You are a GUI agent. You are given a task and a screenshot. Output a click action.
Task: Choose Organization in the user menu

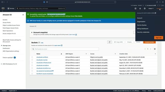(141, 21)
